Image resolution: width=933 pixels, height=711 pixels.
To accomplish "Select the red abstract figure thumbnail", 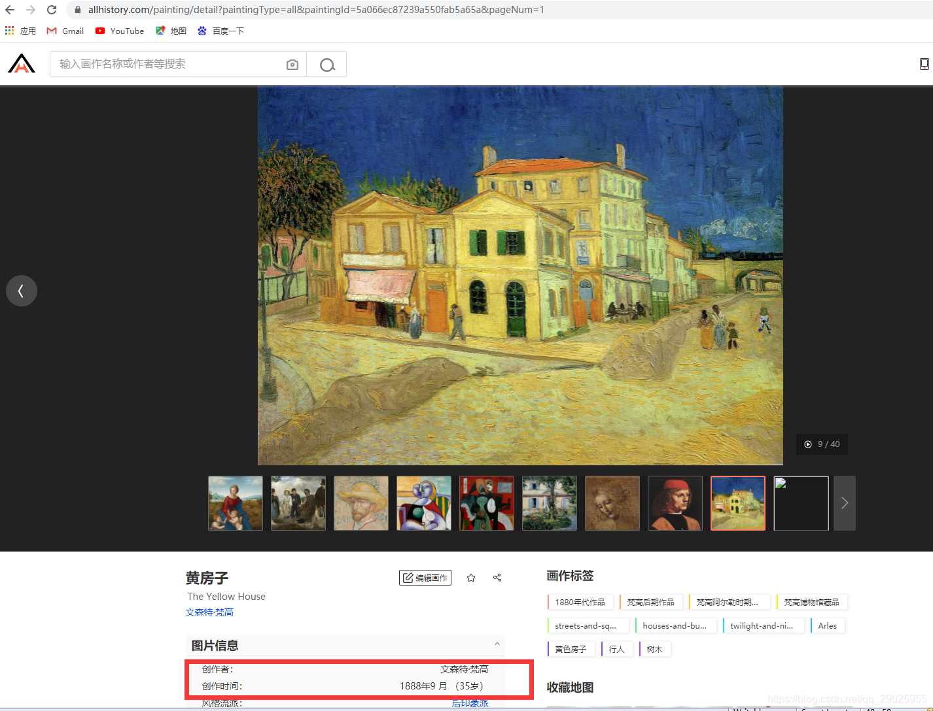I will pyautogui.click(x=487, y=503).
